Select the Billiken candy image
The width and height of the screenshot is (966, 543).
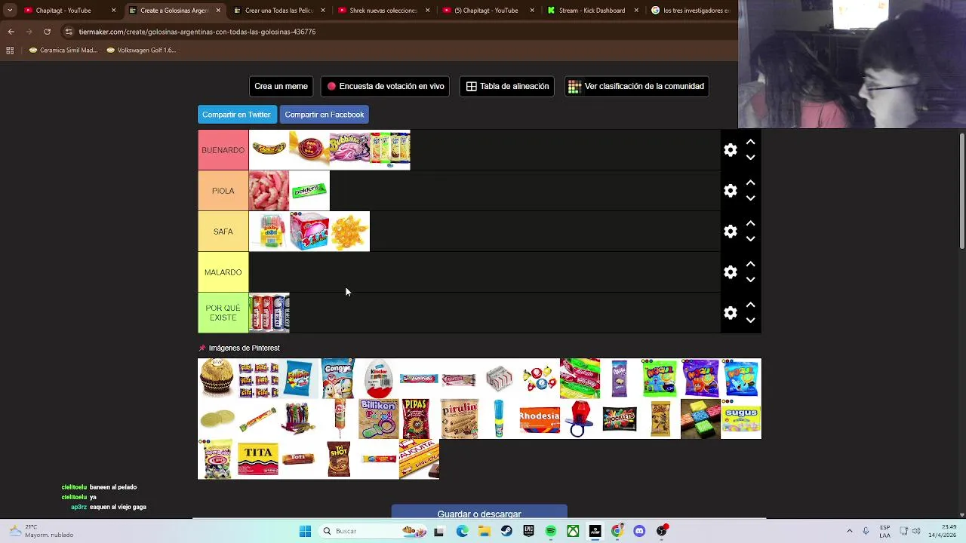pyautogui.click(x=378, y=419)
